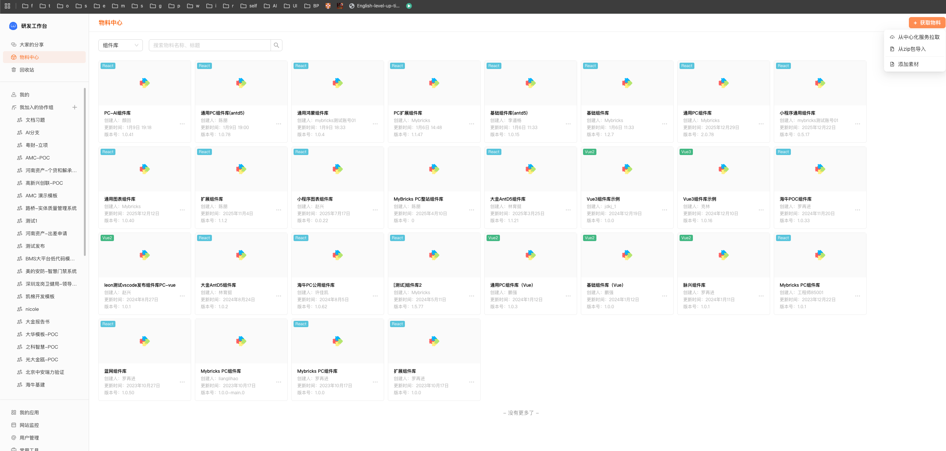Choose 从中心化服务拉取 from the menu

pos(918,37)
